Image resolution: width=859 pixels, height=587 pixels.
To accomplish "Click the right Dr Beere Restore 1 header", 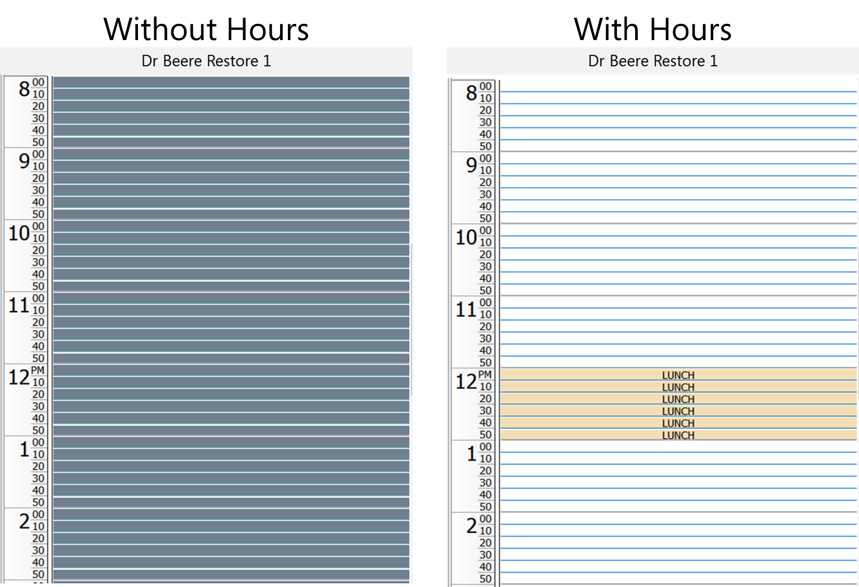I will pos(652,60).
